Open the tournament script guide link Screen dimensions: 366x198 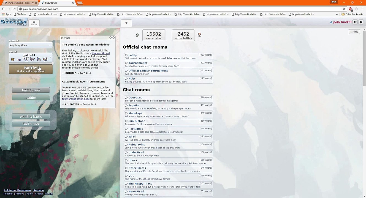pyautogui.click(x=76, y=99)
